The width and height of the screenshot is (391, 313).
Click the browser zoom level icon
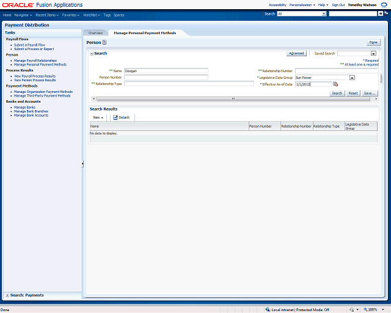point(364,310)
